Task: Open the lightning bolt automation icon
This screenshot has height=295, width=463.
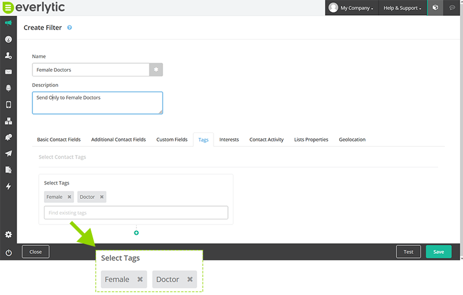Action: pos(8,186)
